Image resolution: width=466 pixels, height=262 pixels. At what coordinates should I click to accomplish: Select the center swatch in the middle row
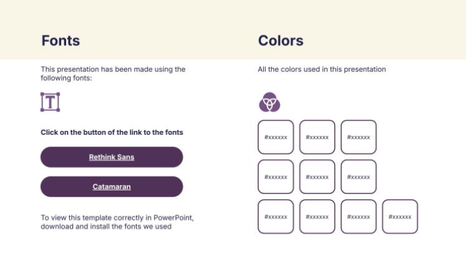pos(317,177)
